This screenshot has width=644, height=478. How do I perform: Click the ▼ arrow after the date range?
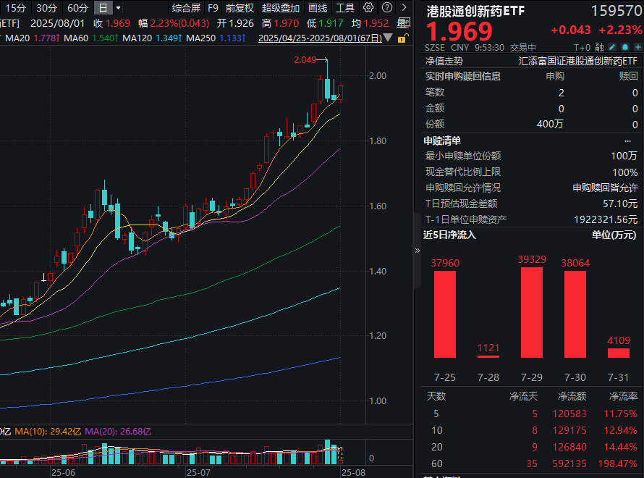(x=389, y=36)
